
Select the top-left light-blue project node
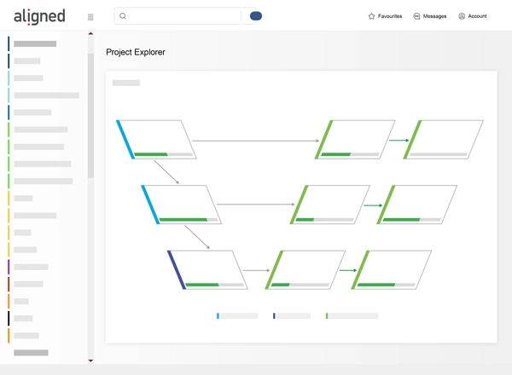pos(157,138)
